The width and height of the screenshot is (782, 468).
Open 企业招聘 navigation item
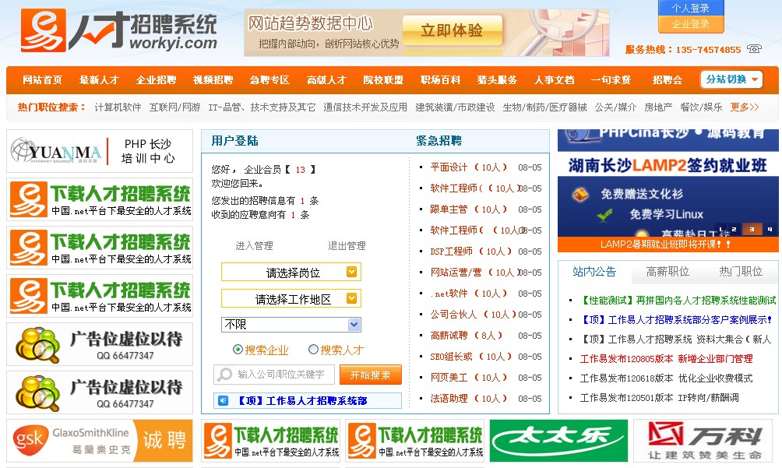click(156, 80)
